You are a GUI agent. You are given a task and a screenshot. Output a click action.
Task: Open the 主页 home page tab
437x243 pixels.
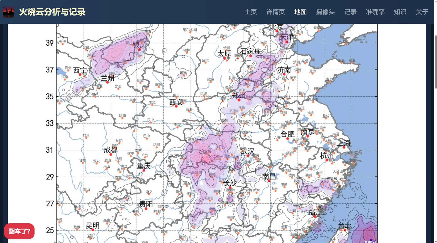click(250, 12)
